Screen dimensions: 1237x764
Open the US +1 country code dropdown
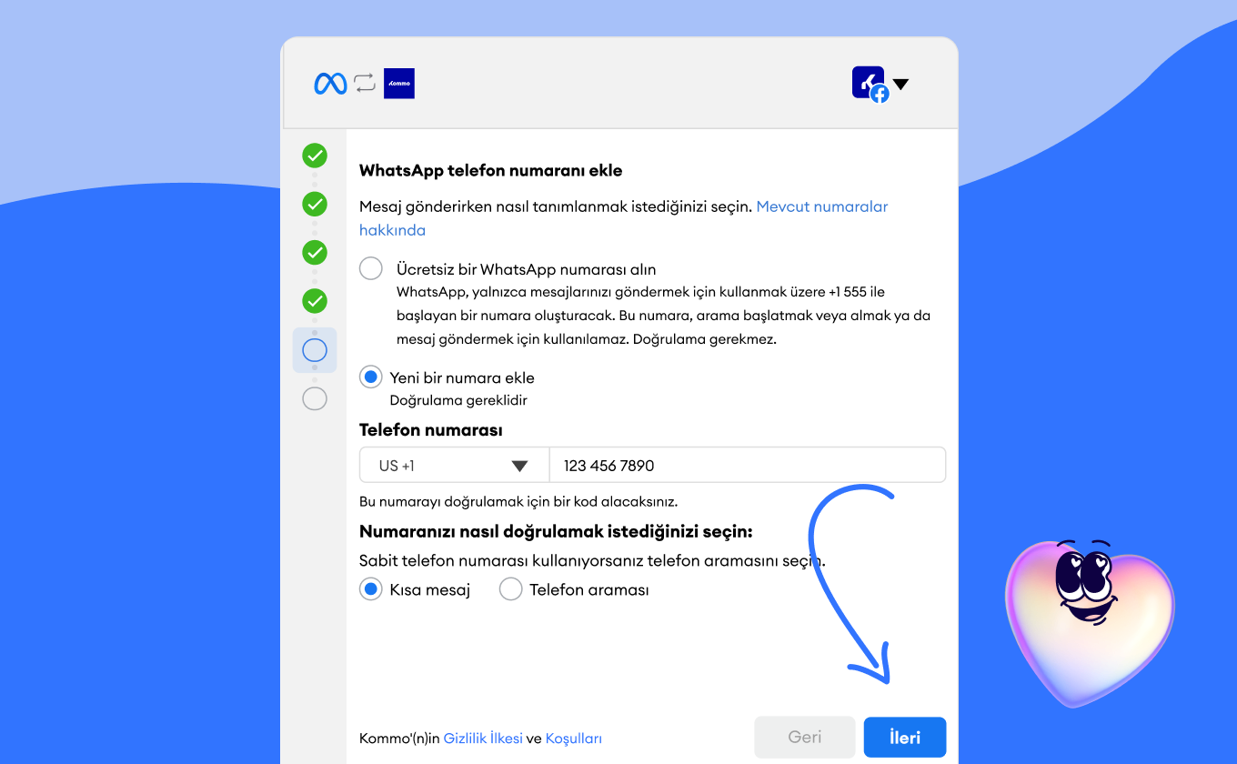455,466
